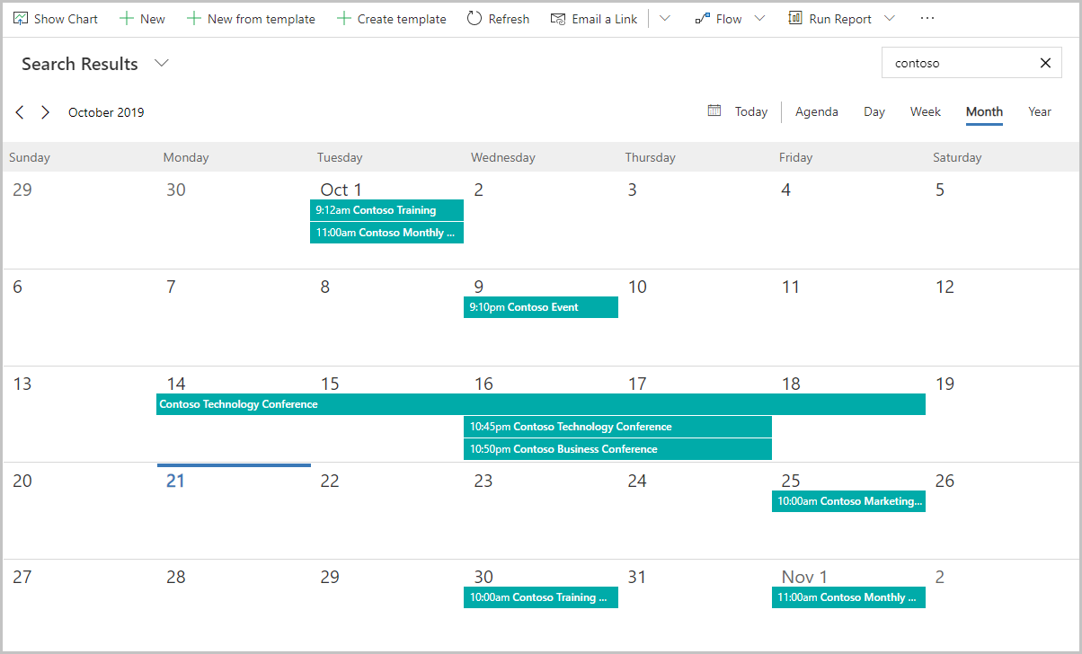Click the Create template button
1082x654 pixels.
(x=391, y=18)
